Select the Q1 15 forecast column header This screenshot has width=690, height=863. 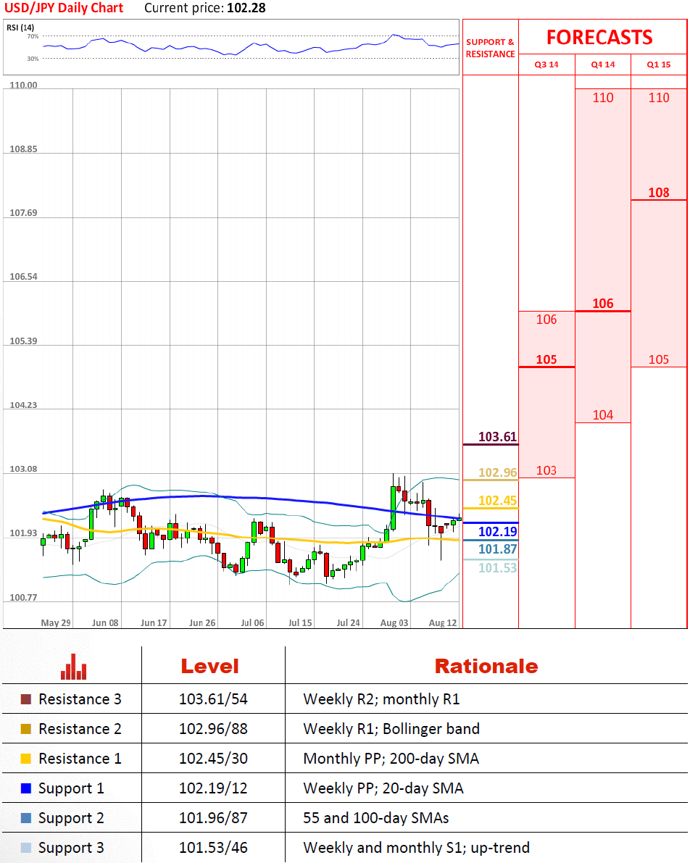[x=659, y=64]
